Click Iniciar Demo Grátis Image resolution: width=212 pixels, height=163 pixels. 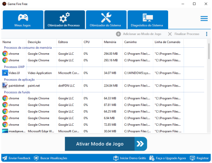click(130, 158)
